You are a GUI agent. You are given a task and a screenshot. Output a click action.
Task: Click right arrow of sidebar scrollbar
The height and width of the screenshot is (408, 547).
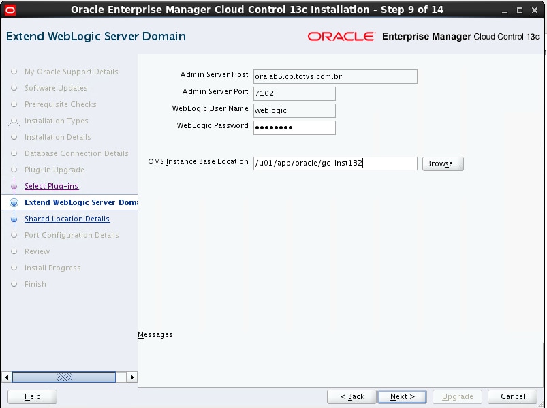click(131, 377)
